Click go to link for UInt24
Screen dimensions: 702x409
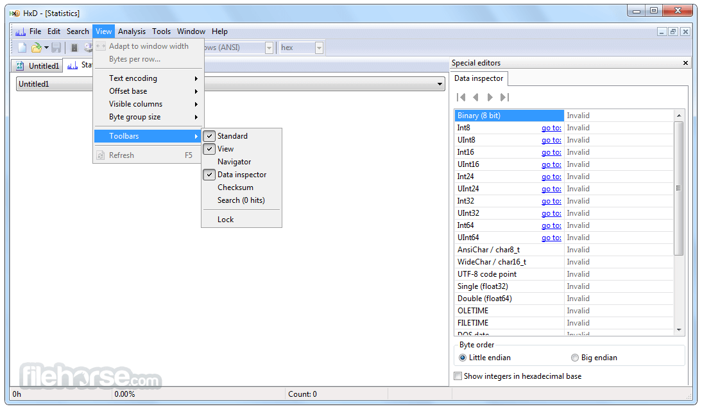(551, 189)
